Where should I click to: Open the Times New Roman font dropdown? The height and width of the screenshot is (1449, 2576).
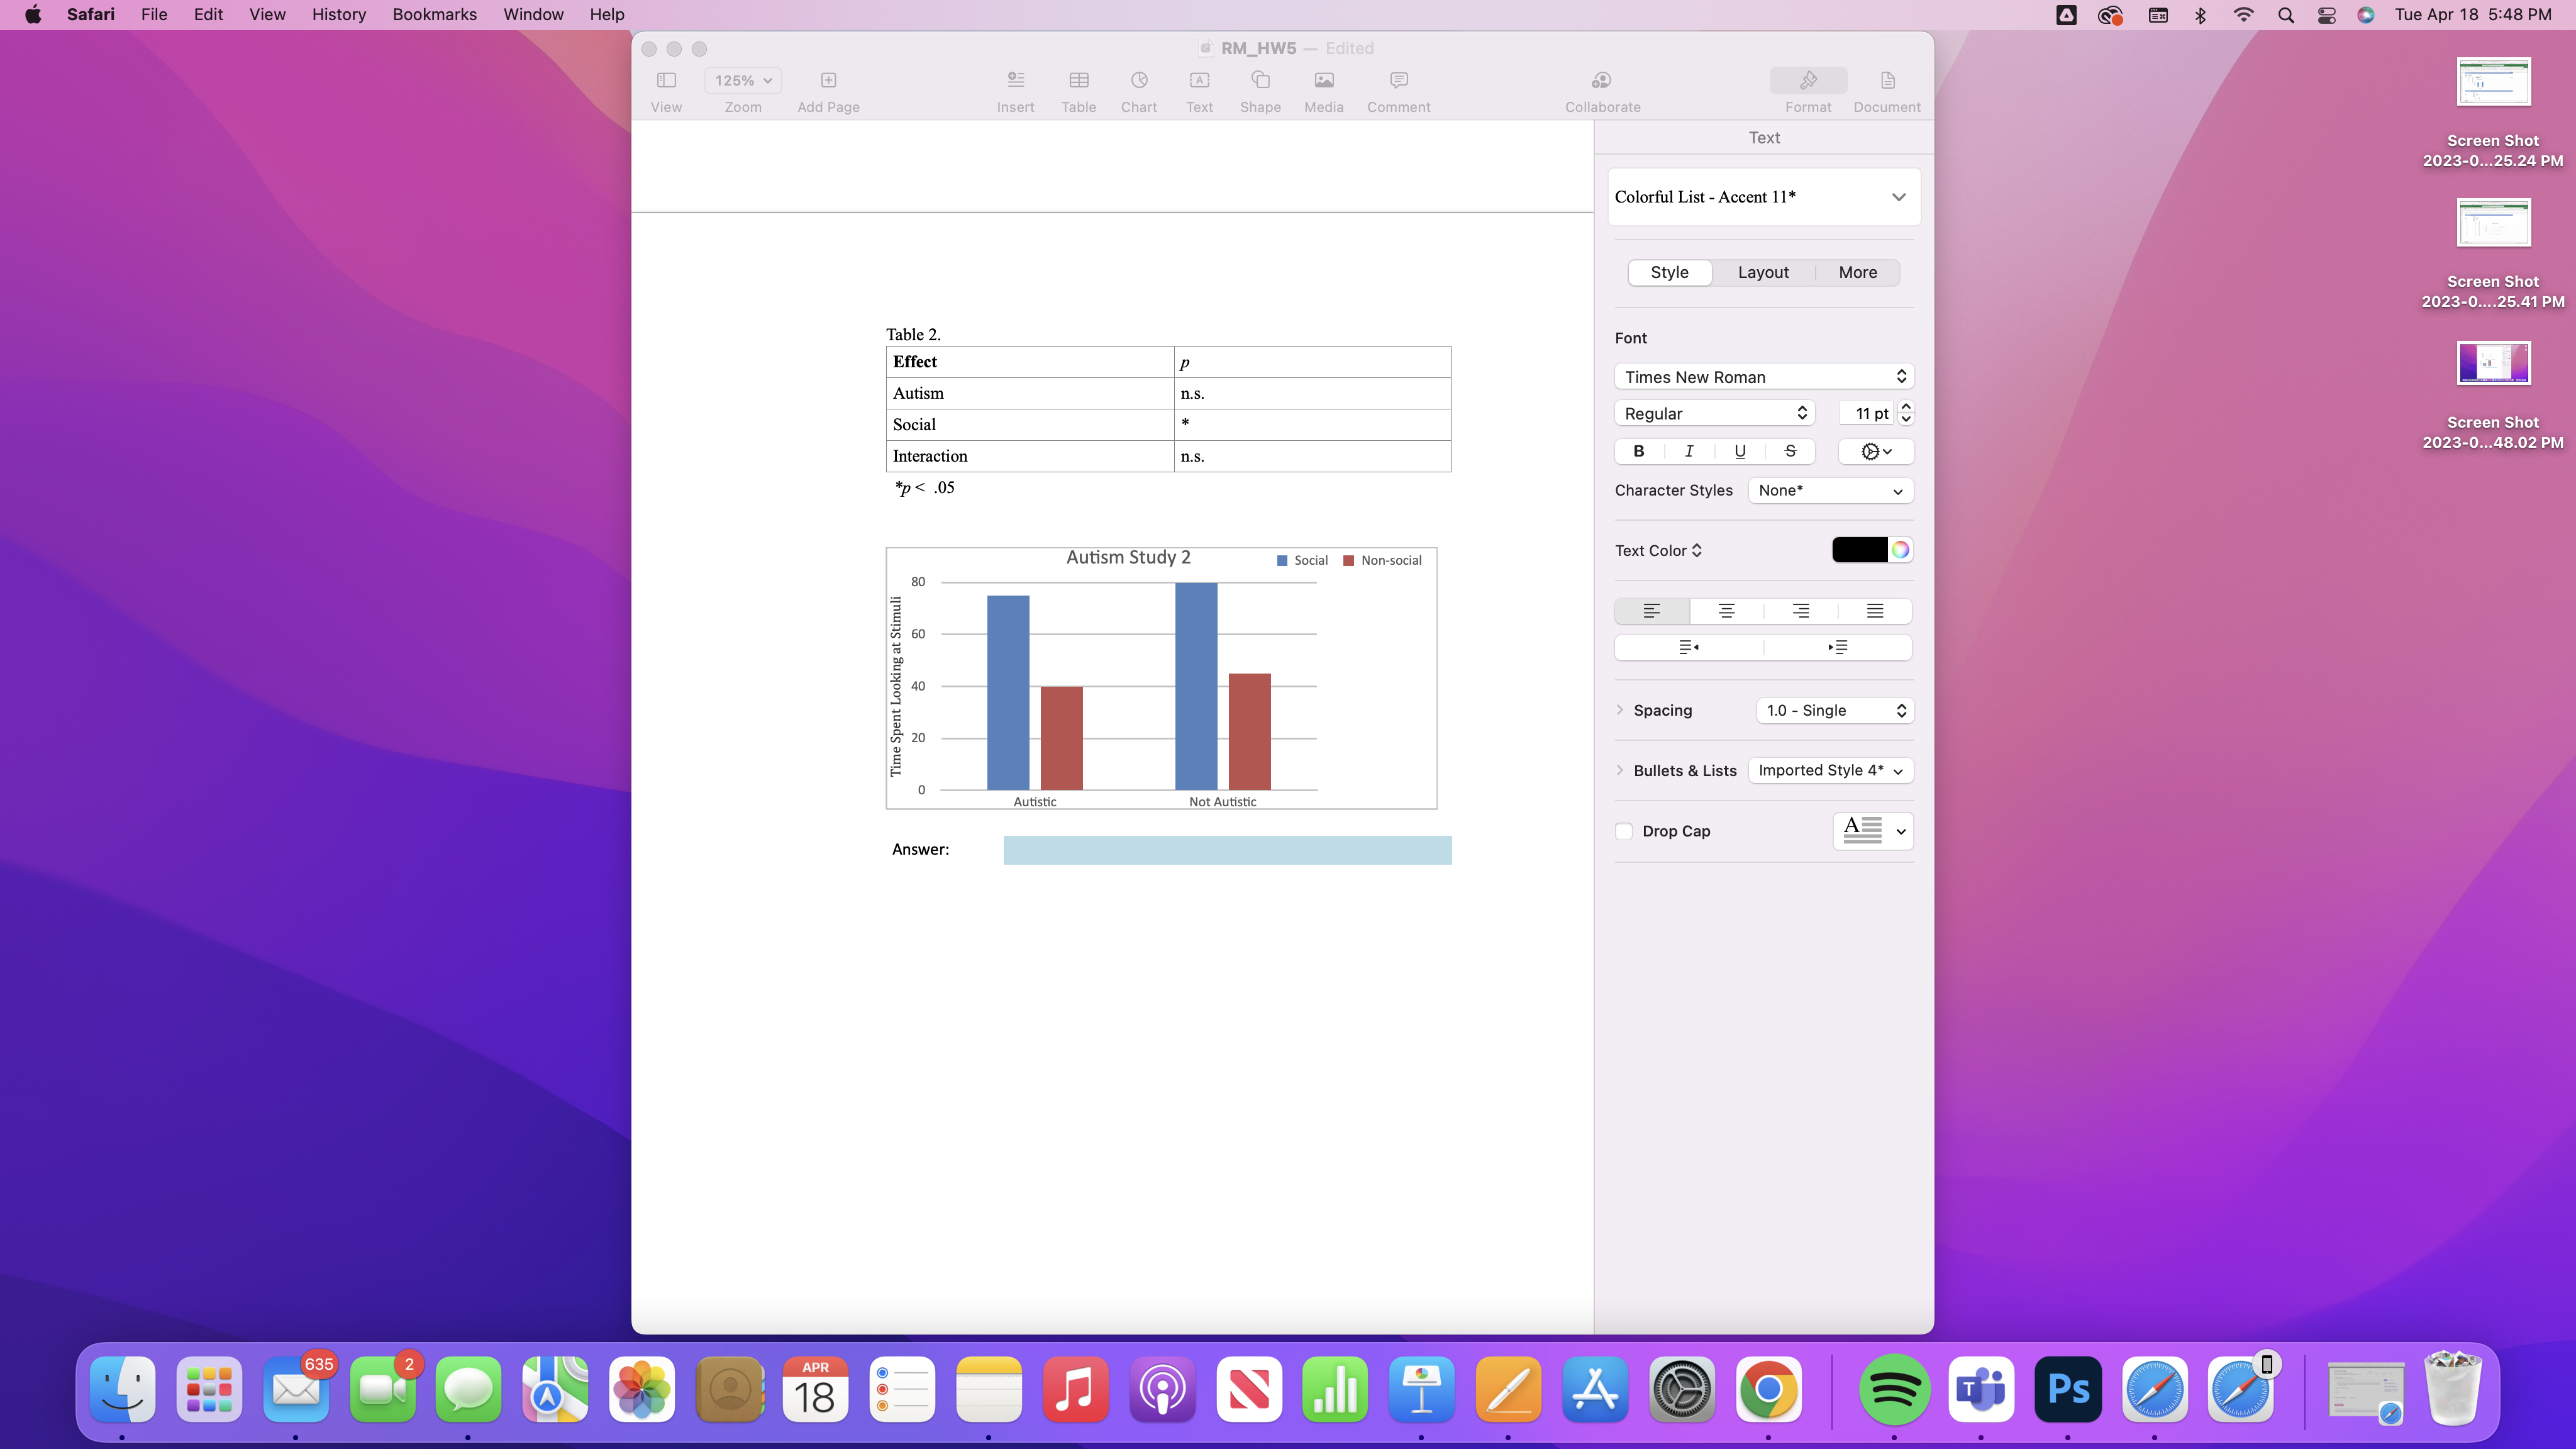click(1763, 377)
